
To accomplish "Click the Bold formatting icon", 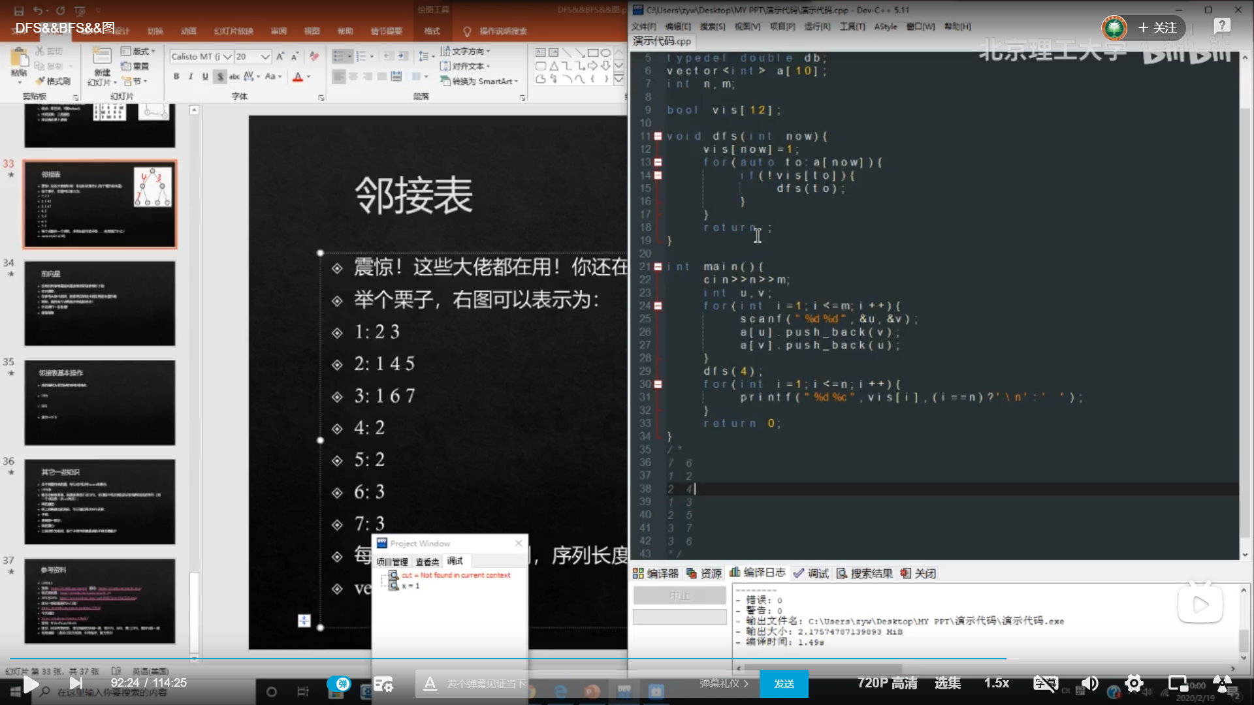I will point(176,77).
